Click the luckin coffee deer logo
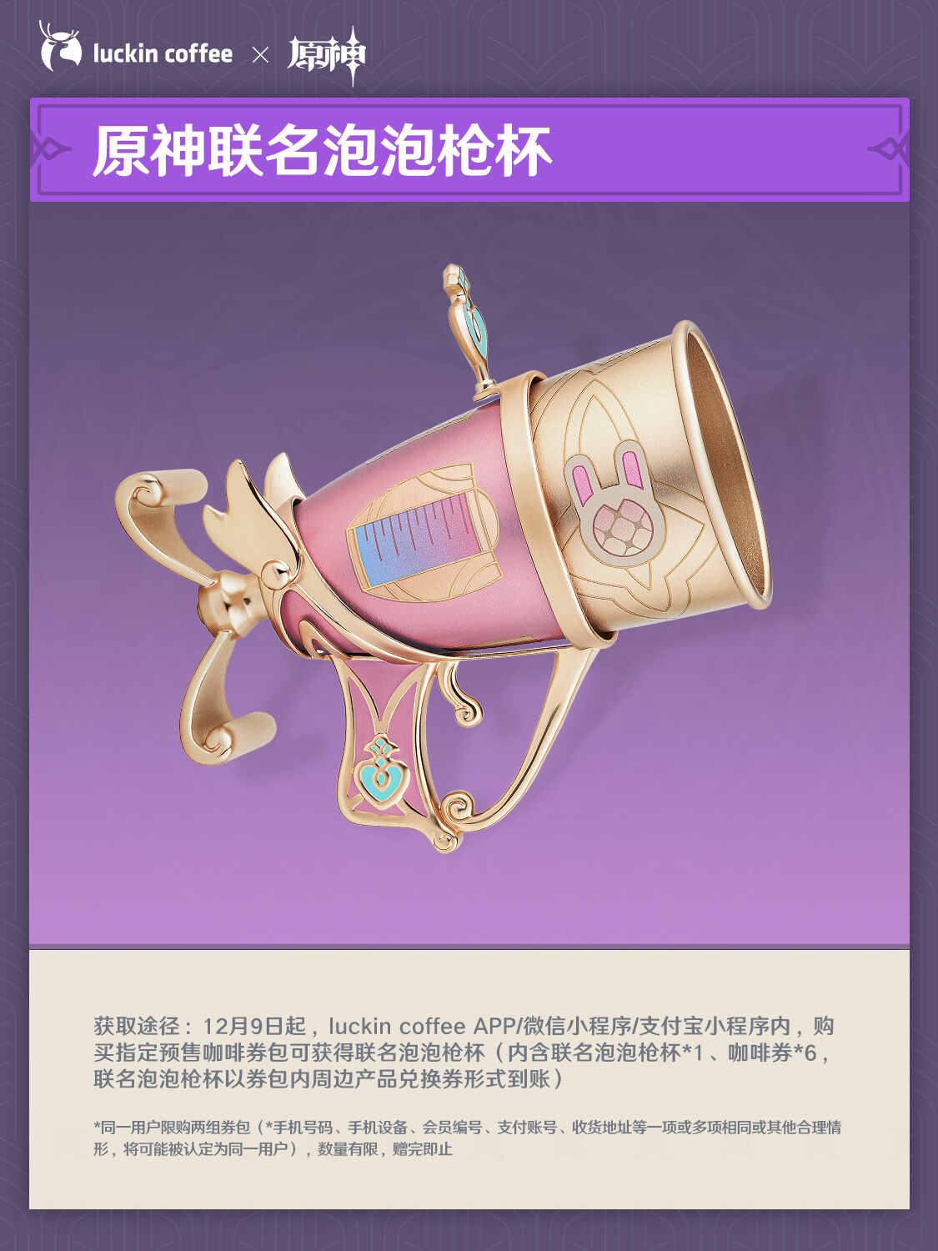Screen dimensions: 938x1251 (x=60, y=47)
